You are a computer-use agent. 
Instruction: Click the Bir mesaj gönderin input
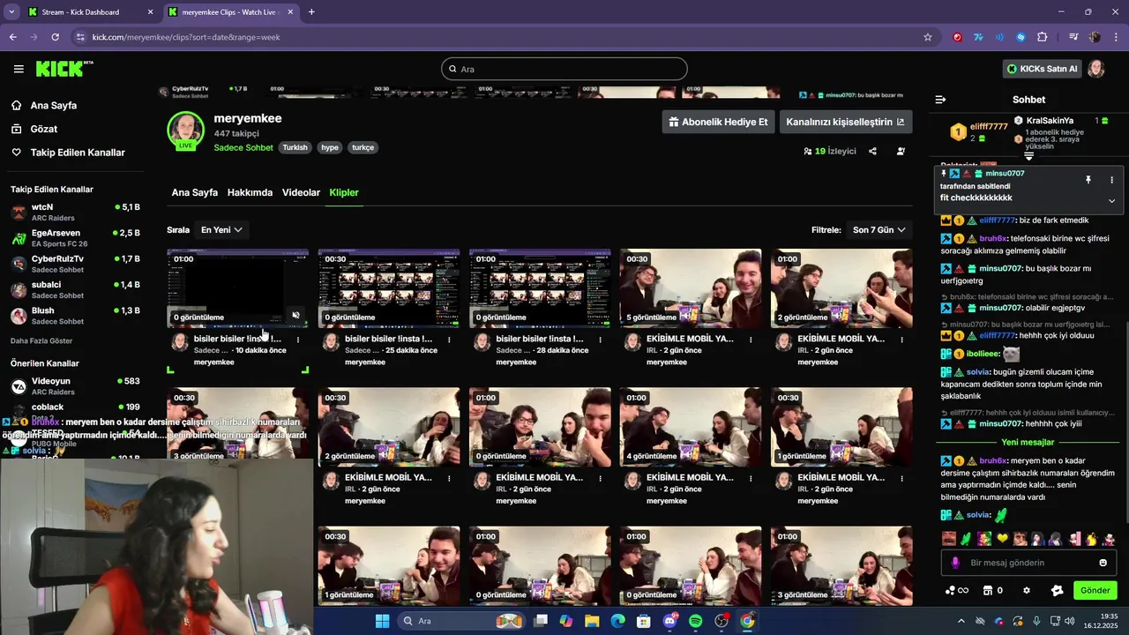coord(1028,563)
